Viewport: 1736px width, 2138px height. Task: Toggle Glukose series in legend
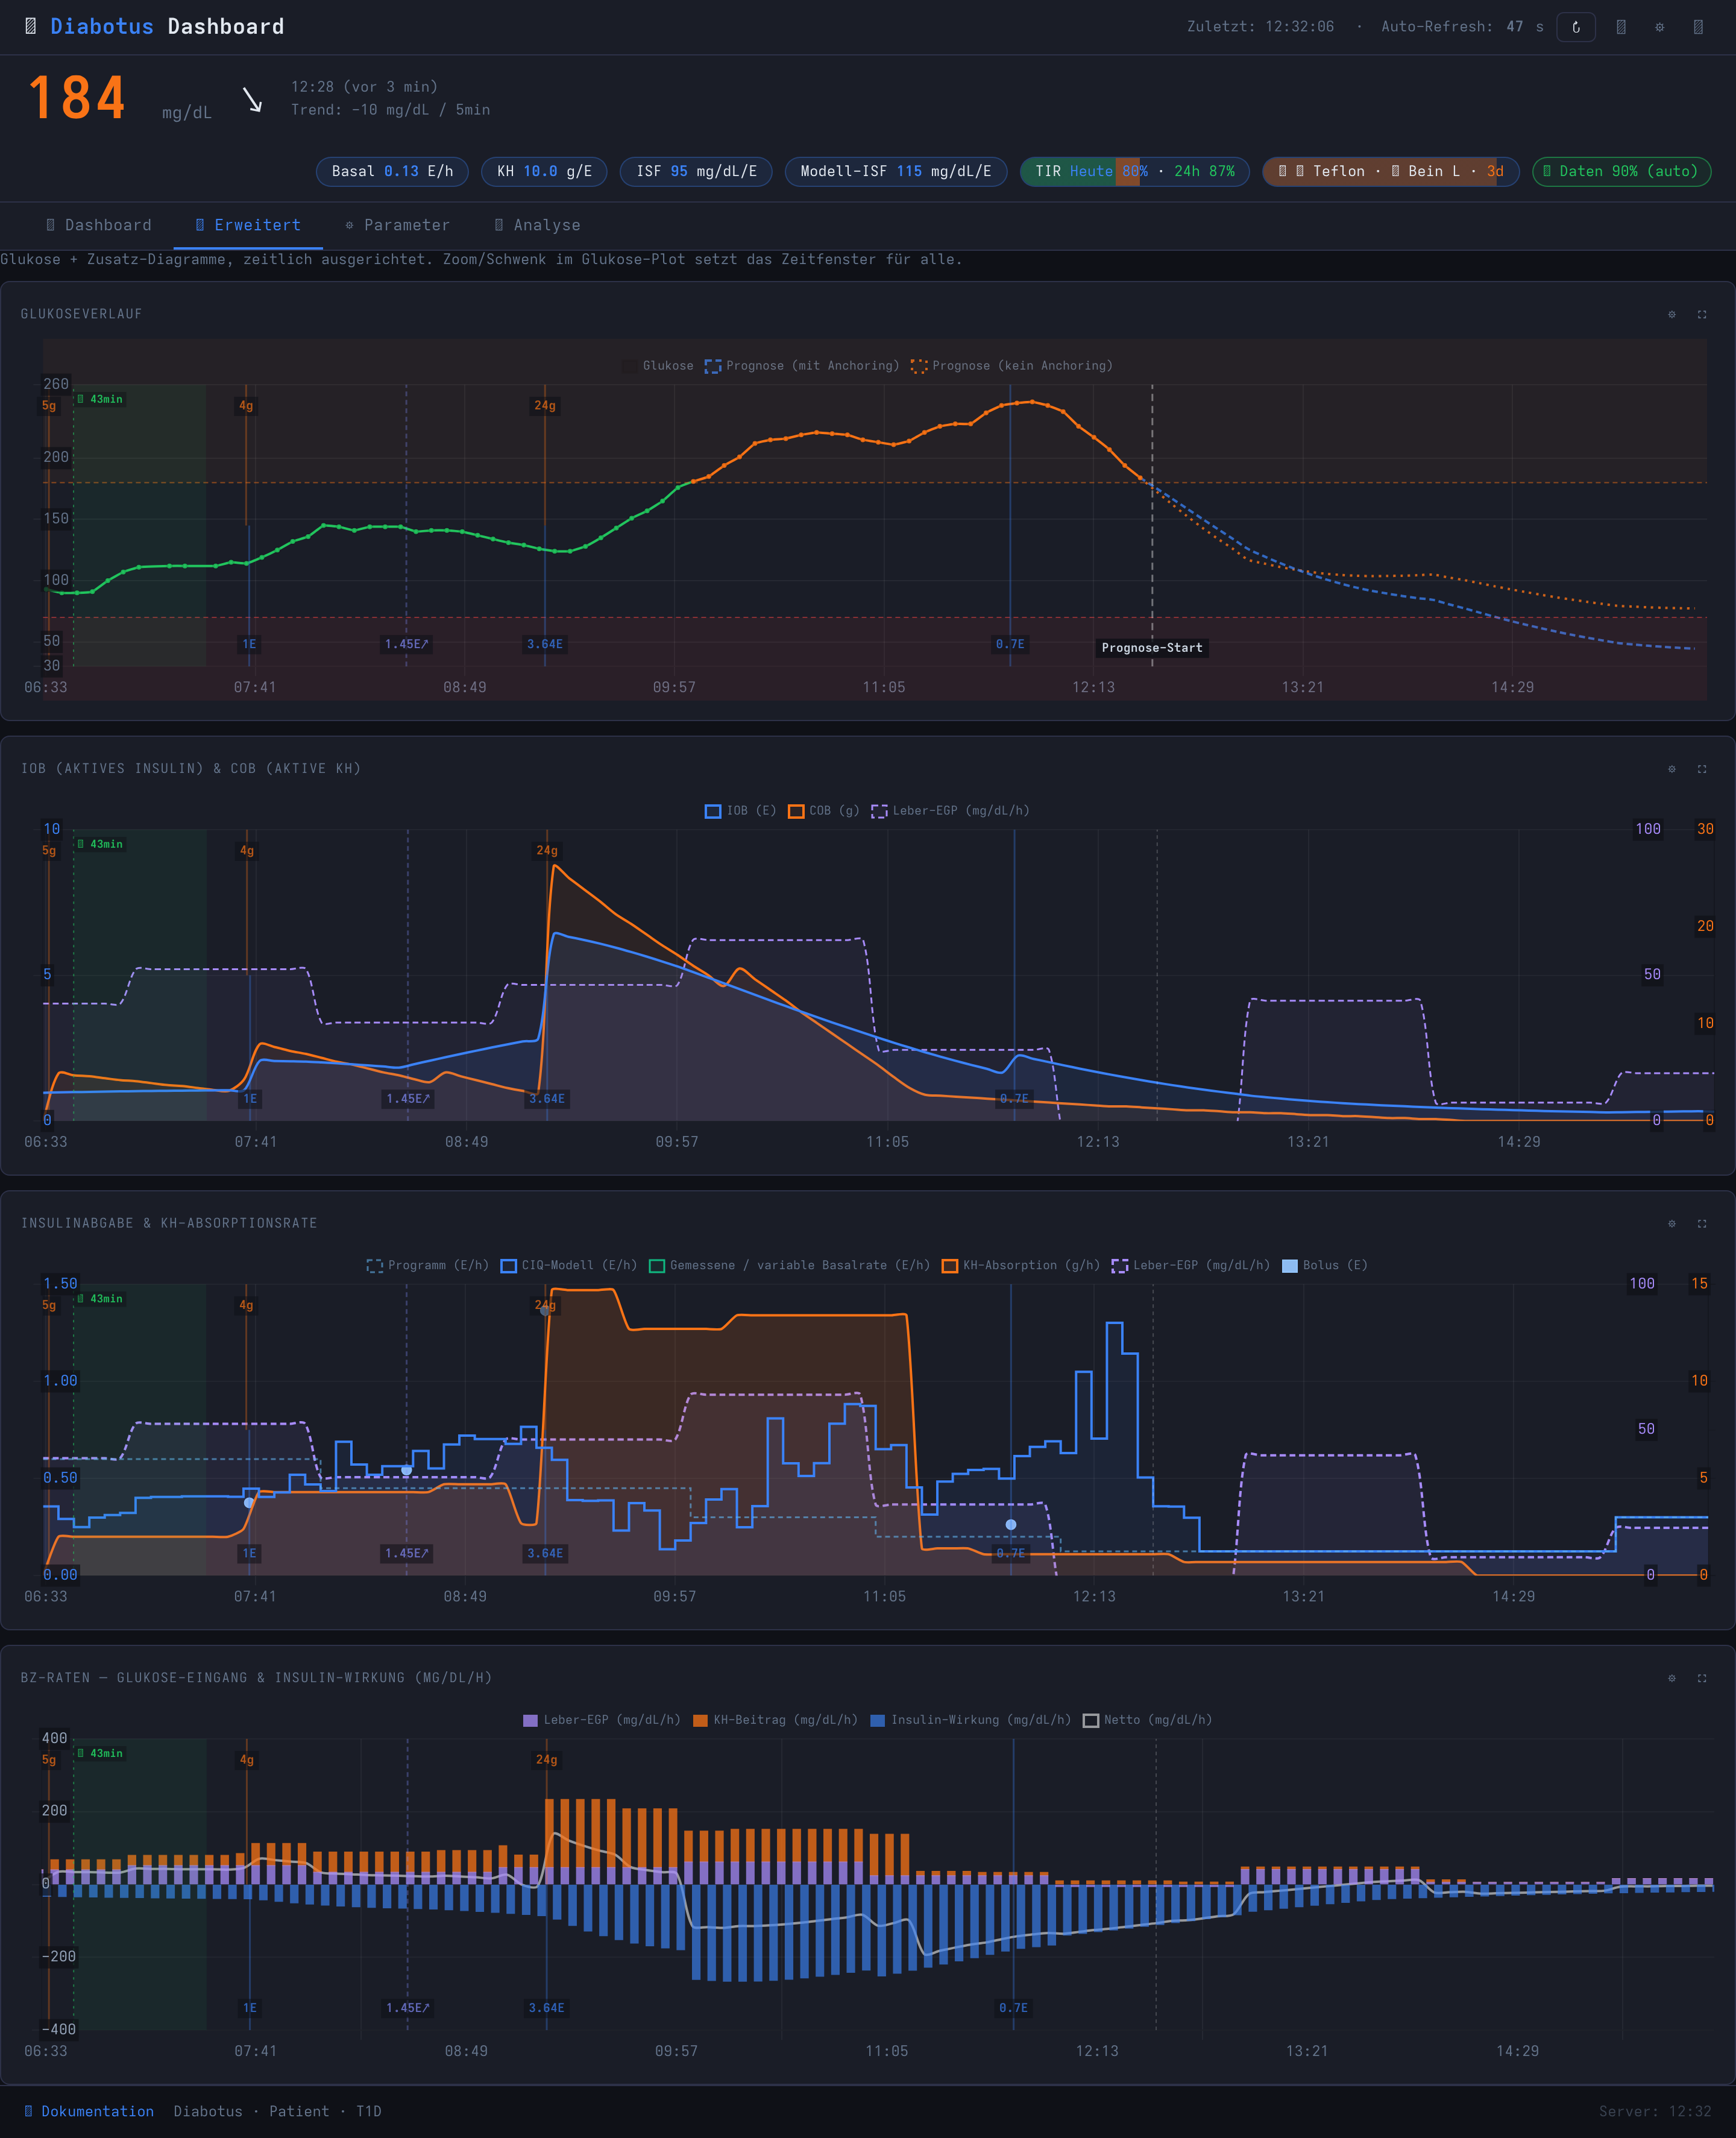coord(657,366)
